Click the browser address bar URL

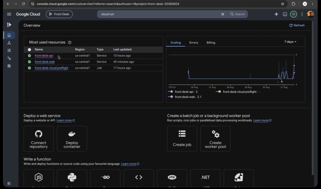point(108,4)
